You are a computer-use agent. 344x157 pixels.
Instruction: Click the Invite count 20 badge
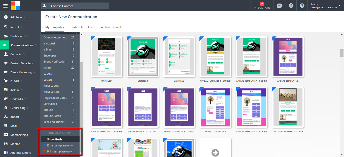(x=73, y=68)
